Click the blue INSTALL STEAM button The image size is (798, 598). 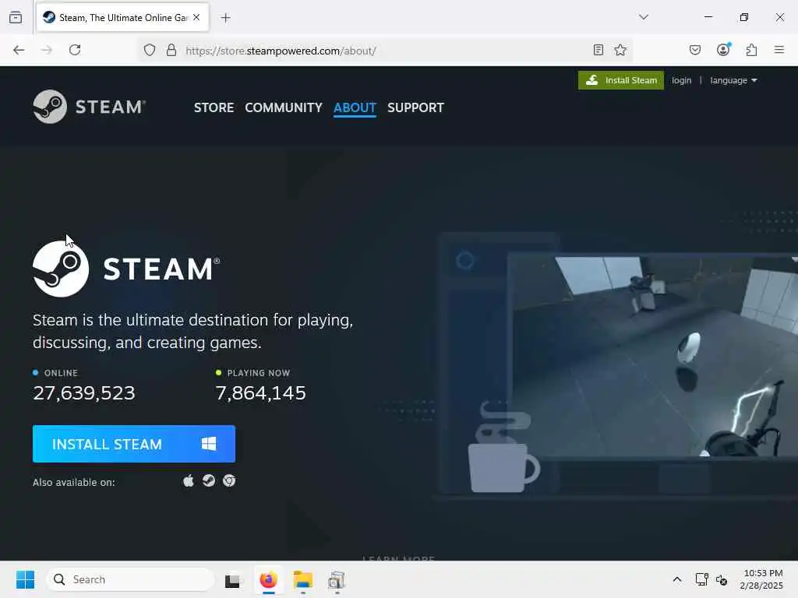[134, 444]
